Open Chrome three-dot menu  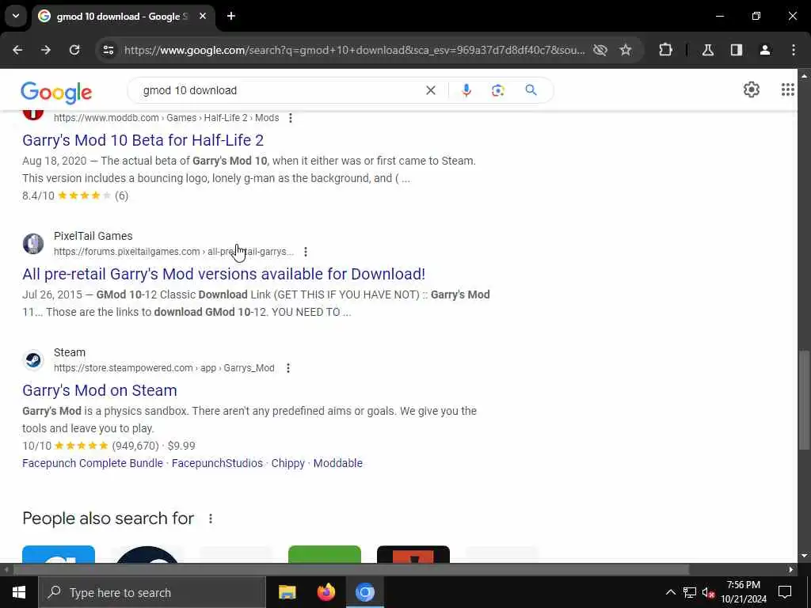[x=794, y=50]
